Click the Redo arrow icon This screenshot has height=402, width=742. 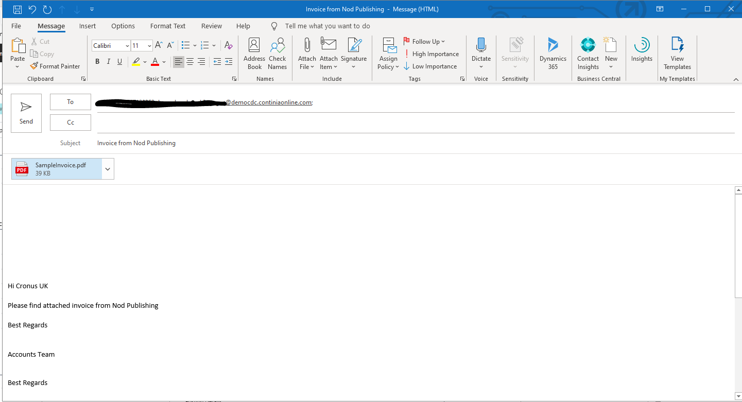tap(47, 9)
